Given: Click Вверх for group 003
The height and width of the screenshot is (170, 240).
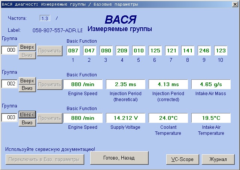Looking at the screenshot, I should 27,115.
